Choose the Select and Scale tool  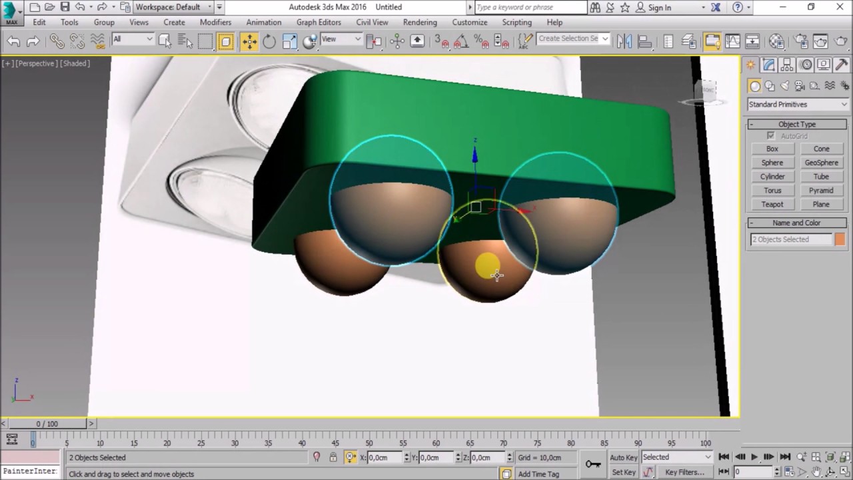coord(289,41)
